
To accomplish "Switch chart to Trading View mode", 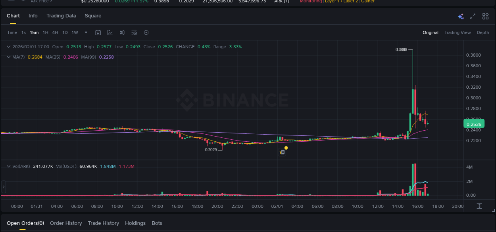I will pyautogui.click(x=458, y=32).
